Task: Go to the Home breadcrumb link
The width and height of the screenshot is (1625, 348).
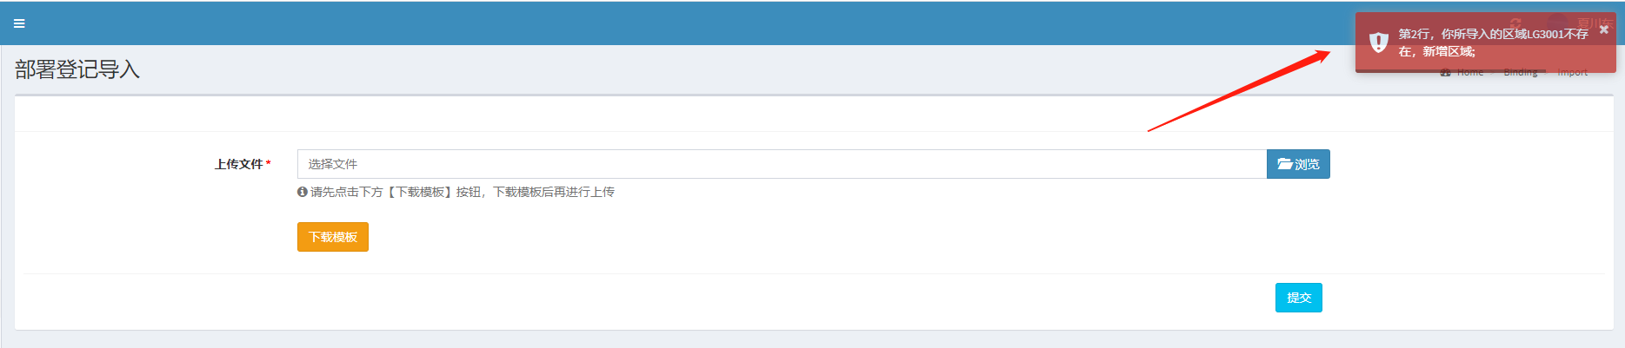Action: pos(1470,72)
